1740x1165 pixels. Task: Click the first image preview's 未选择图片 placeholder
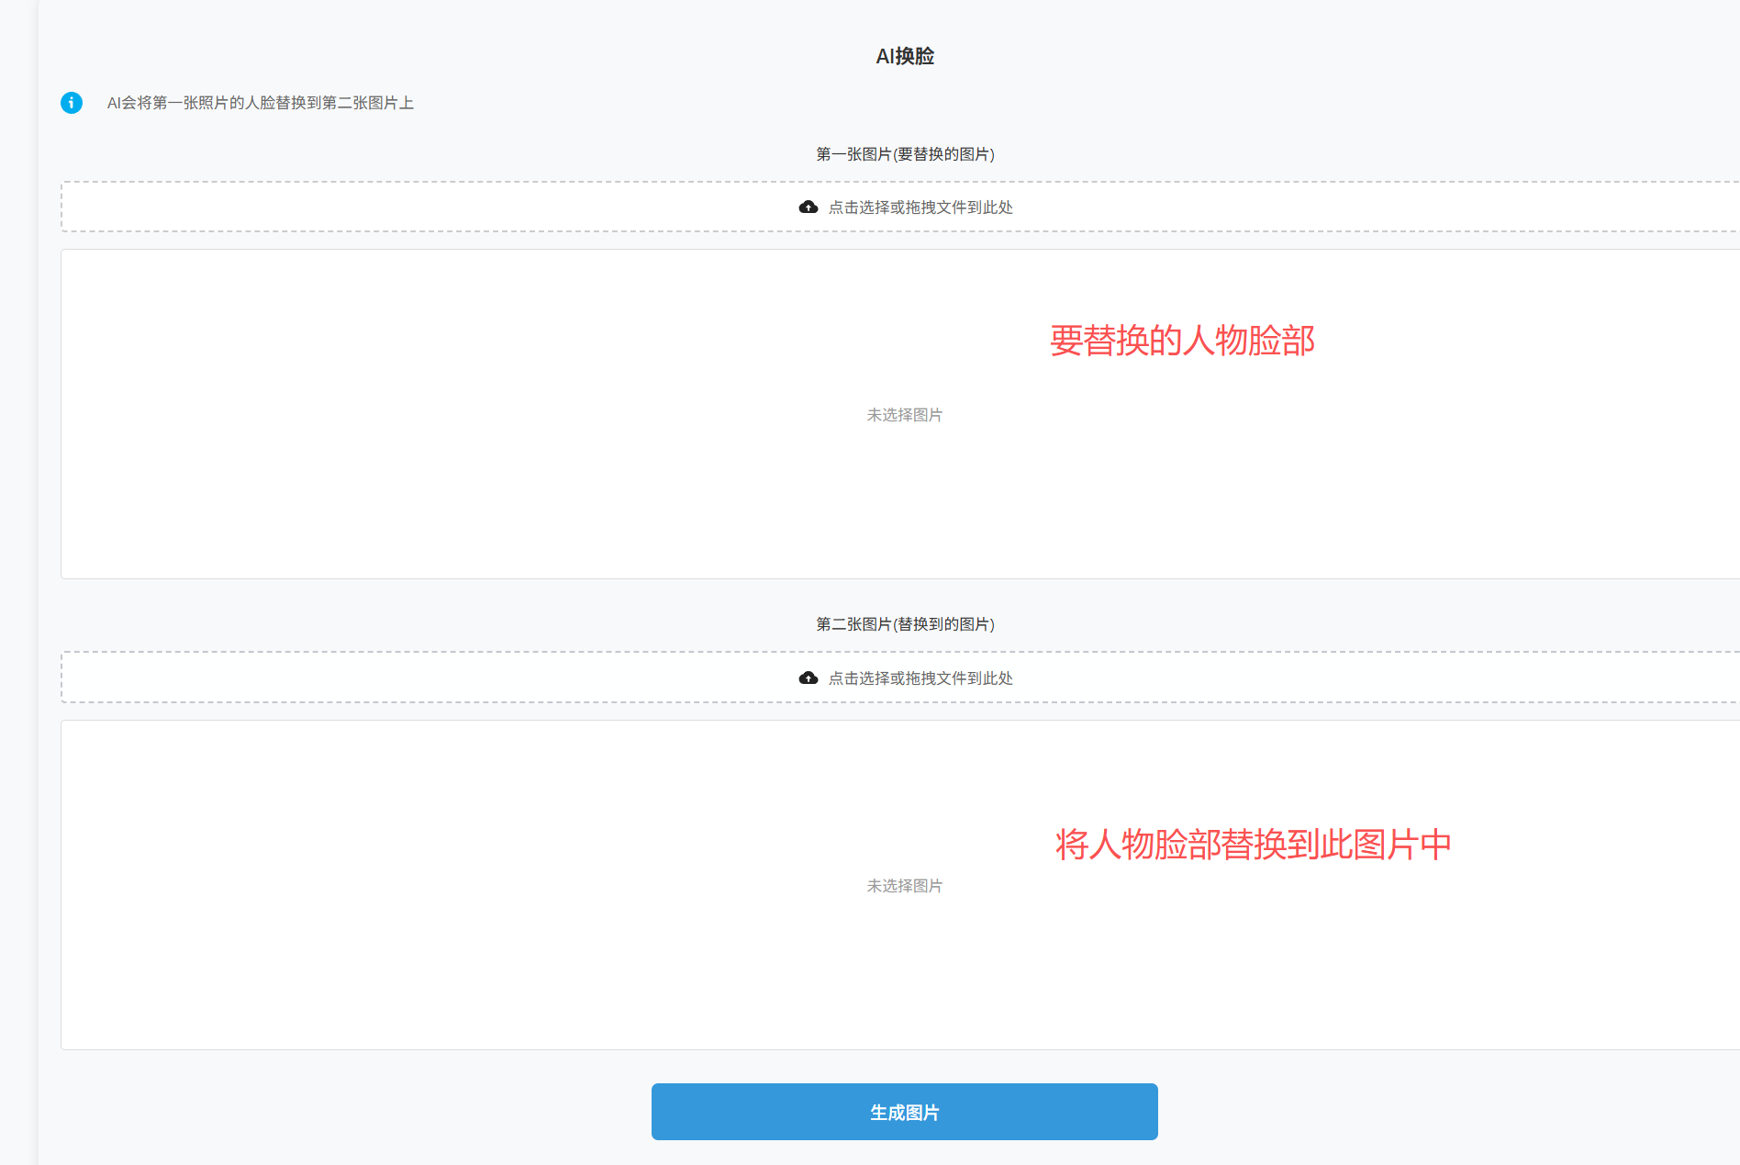point(905,415)
